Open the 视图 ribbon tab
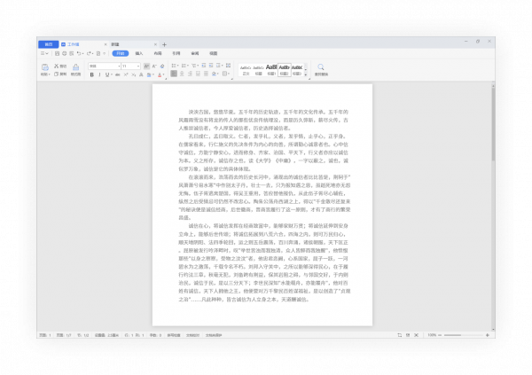Image resolution: width=532 pixels, height=375 pixels. [x=213, y=53]
